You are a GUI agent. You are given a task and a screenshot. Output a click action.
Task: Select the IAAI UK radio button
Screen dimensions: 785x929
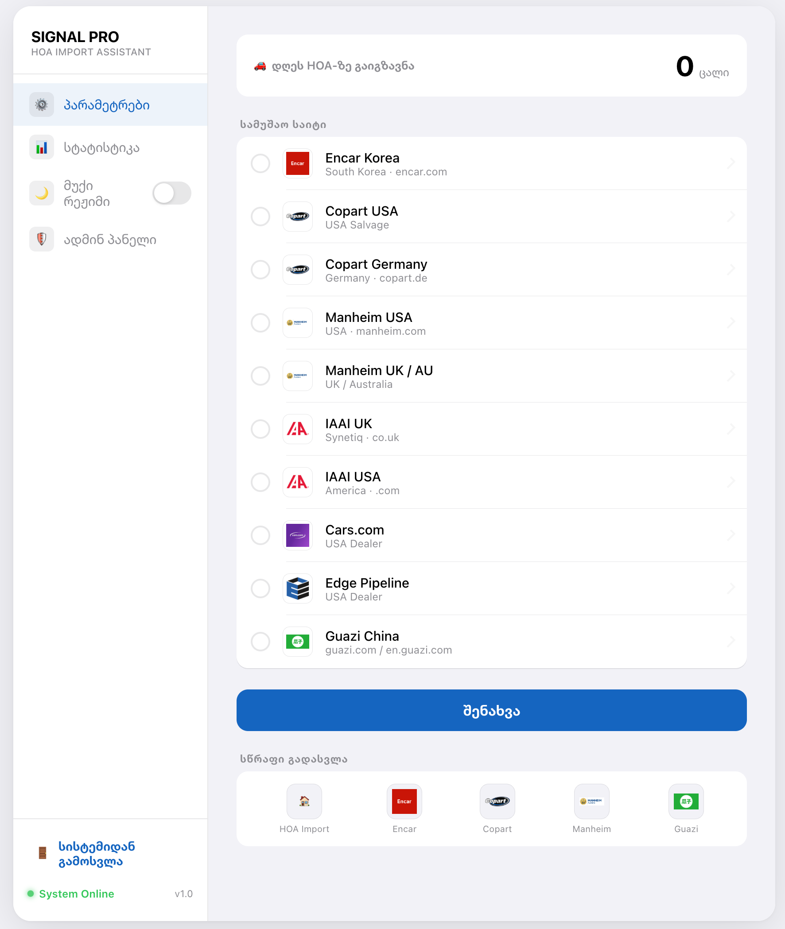[260, 429]
